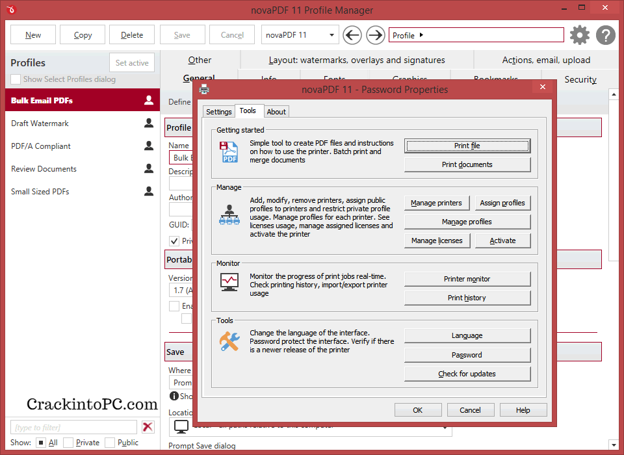Switch to the Settings tab

218,111
